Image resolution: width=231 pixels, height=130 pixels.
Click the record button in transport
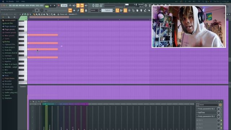(58, 5)
